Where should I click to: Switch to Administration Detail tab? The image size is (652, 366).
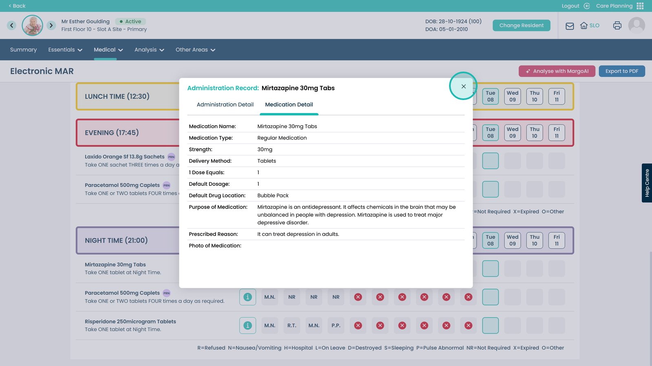pos(225,105)
